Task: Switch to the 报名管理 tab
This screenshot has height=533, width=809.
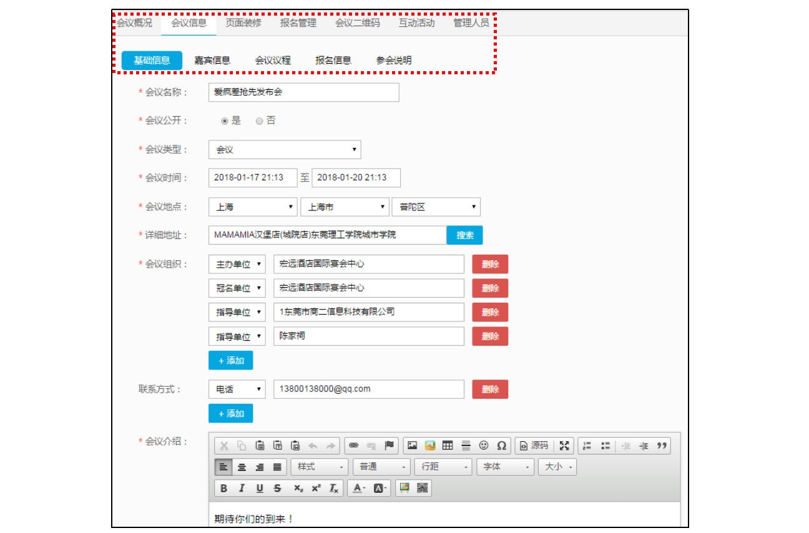Action: [x=298, y=23]
